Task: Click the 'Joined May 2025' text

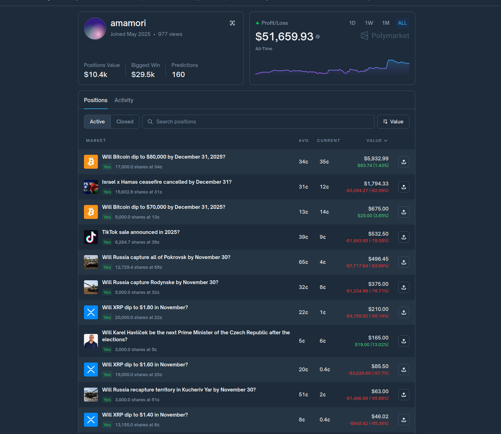Action: tap(131, 34)
